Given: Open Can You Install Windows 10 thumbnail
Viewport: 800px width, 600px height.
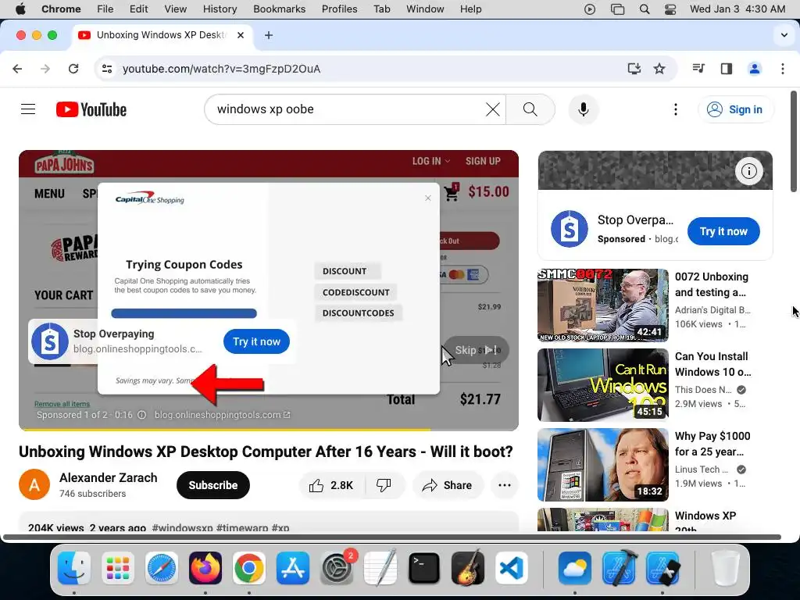Looking at the screenshot, I should [602, 384].
